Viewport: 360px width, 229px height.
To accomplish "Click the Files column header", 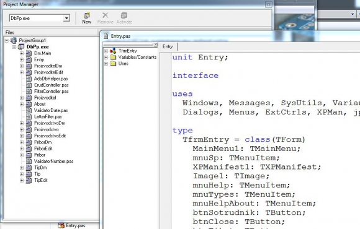I will (50, 32).
